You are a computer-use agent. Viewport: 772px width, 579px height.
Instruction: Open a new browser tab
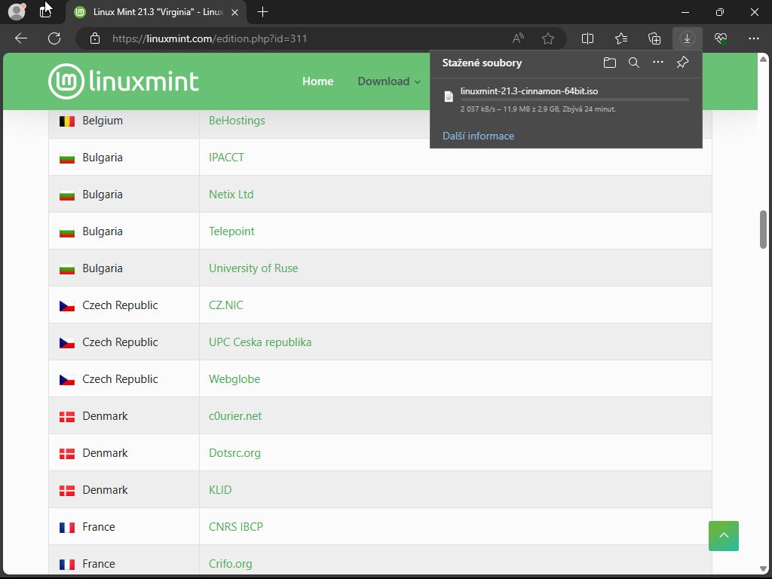click(262, 12)
